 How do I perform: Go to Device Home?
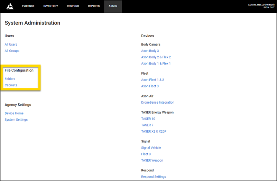tap(14, 113)
